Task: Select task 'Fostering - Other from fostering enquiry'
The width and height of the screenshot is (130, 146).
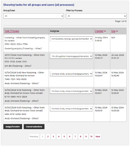Action: pyautogui.click(x=25, y=39)
